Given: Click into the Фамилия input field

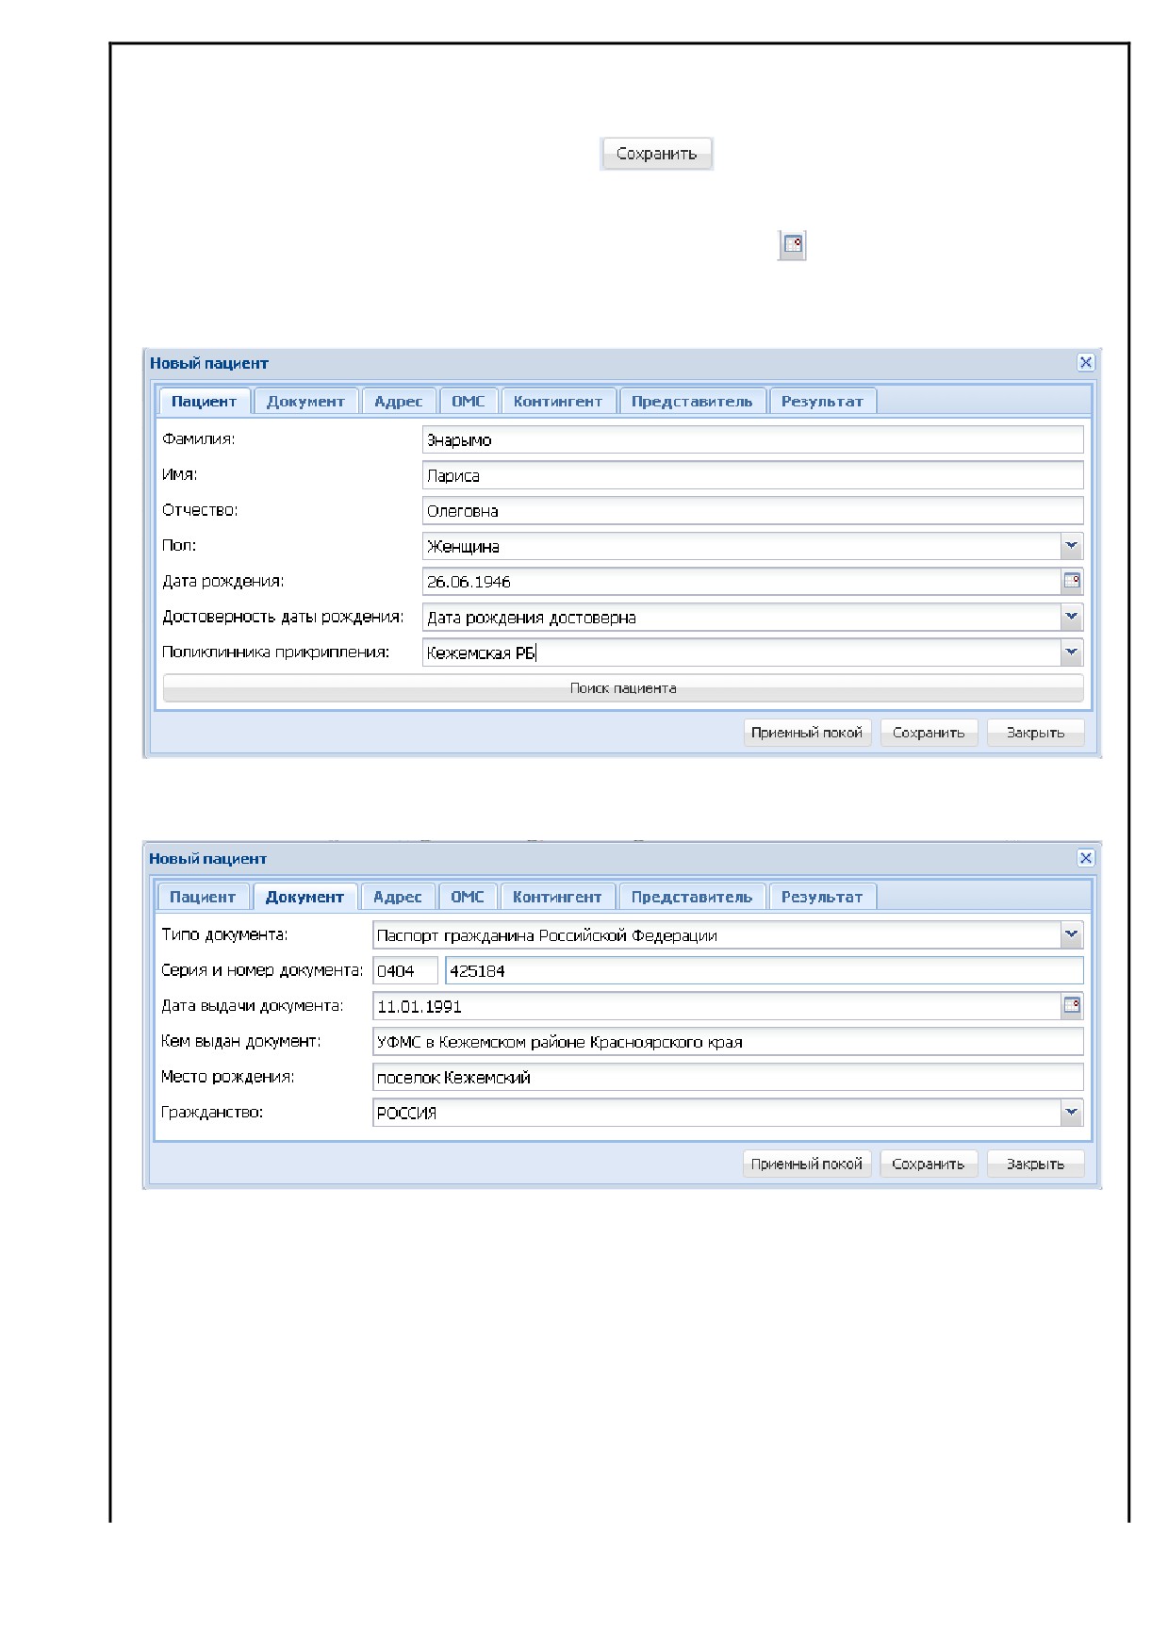Looking at the screenshot, I should pos(753,440).
